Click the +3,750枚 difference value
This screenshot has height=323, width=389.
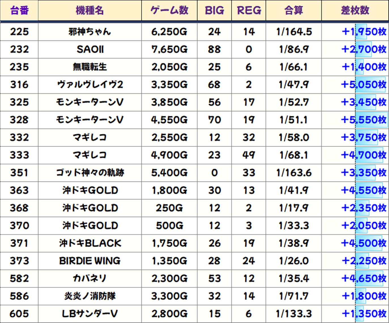(364, 138)
